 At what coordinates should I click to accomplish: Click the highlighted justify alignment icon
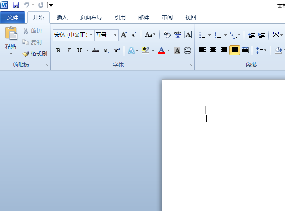click(234, 50)
